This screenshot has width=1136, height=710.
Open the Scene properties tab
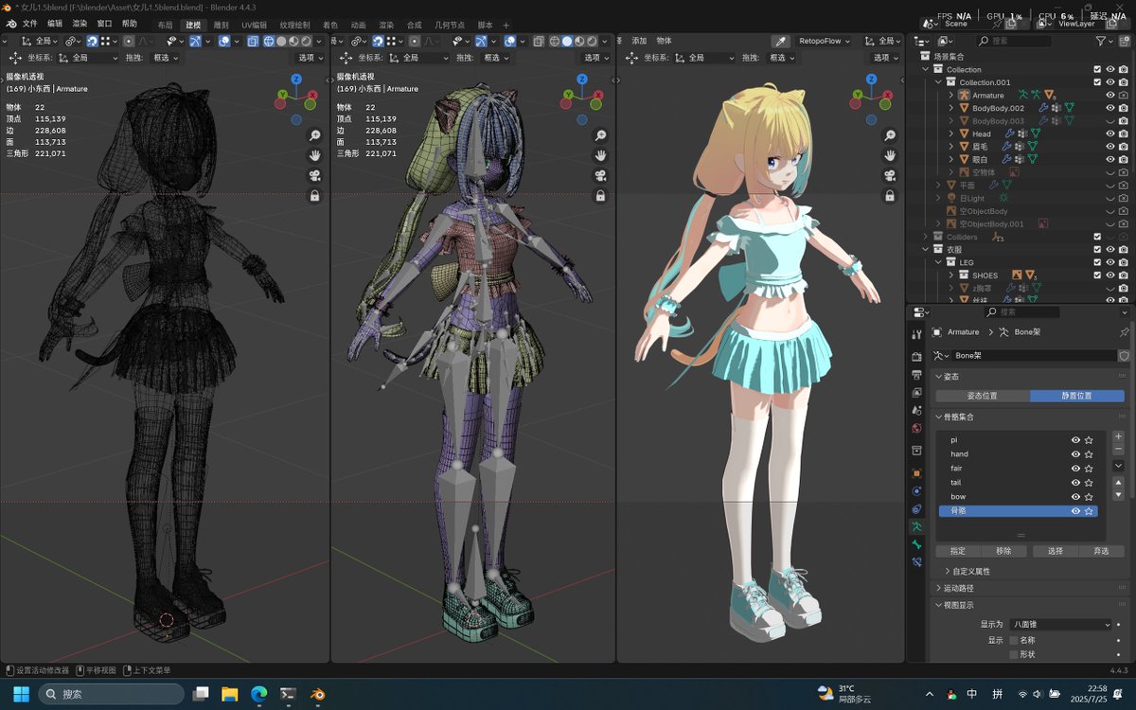click(x=916, y=410)
